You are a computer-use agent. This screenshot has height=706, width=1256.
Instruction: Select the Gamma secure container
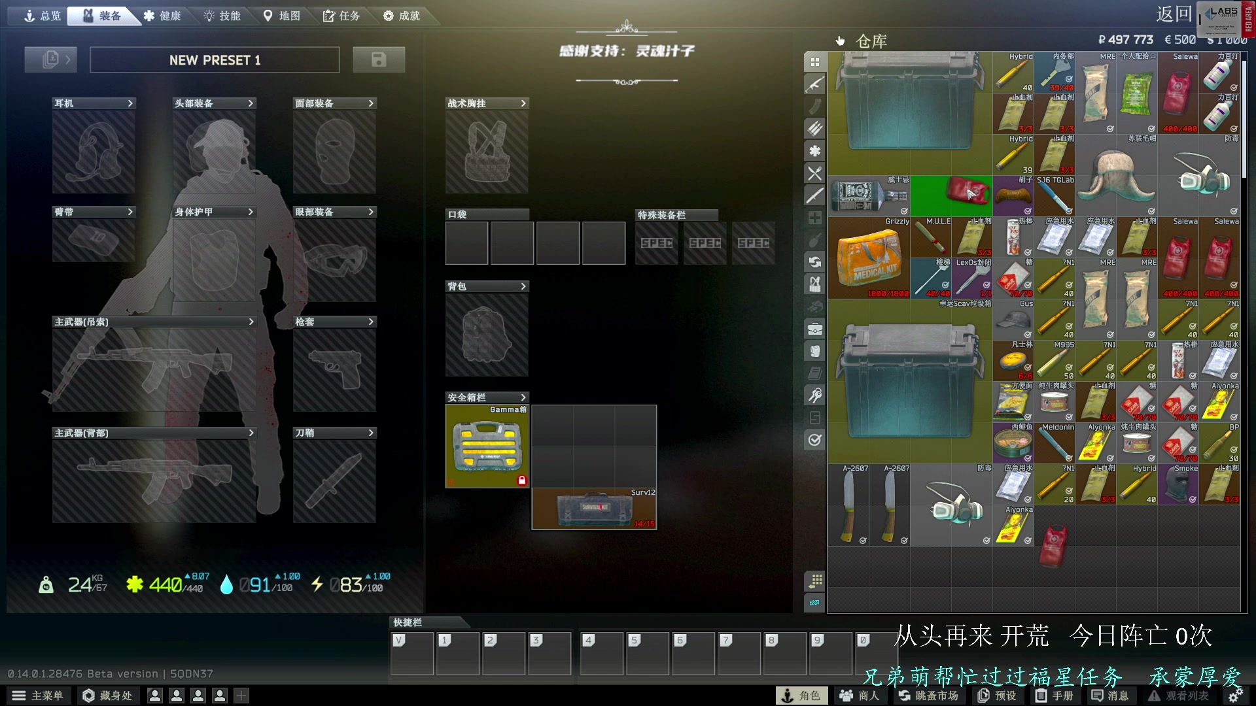coord(487,446)
